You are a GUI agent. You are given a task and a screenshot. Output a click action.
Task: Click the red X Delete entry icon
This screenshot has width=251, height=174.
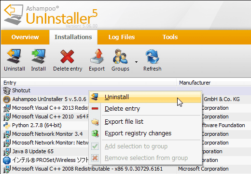67,56
